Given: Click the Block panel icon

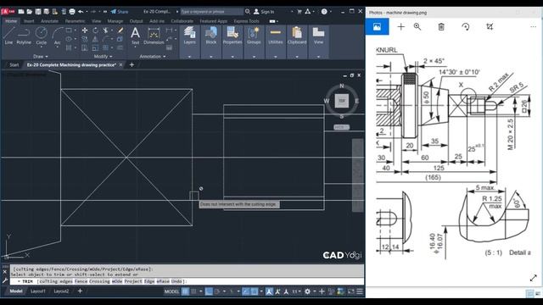Looking at the screenshot, I should (211, 33).
